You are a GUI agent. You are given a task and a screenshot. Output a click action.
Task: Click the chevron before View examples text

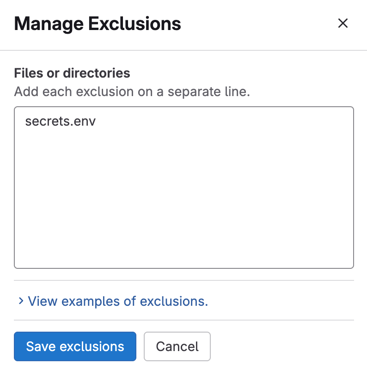click(20, 301)
